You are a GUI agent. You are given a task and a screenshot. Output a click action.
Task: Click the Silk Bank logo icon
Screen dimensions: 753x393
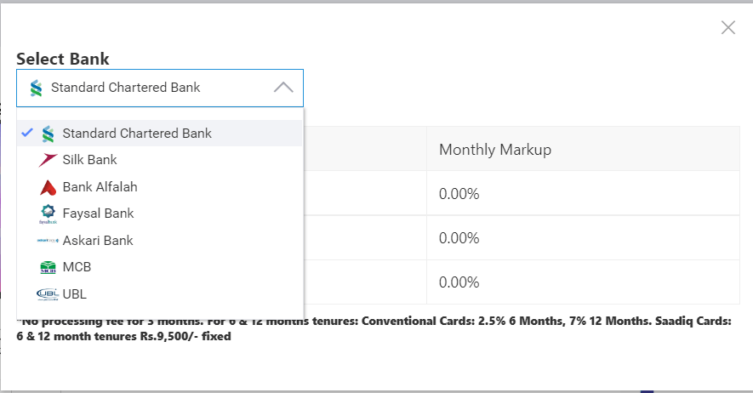click(x=48, y=160)
